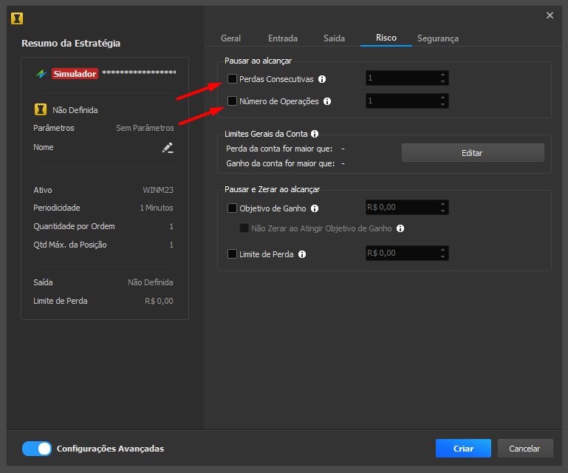
Task: Click the Número de Operações number field
Action: [407, 101]
